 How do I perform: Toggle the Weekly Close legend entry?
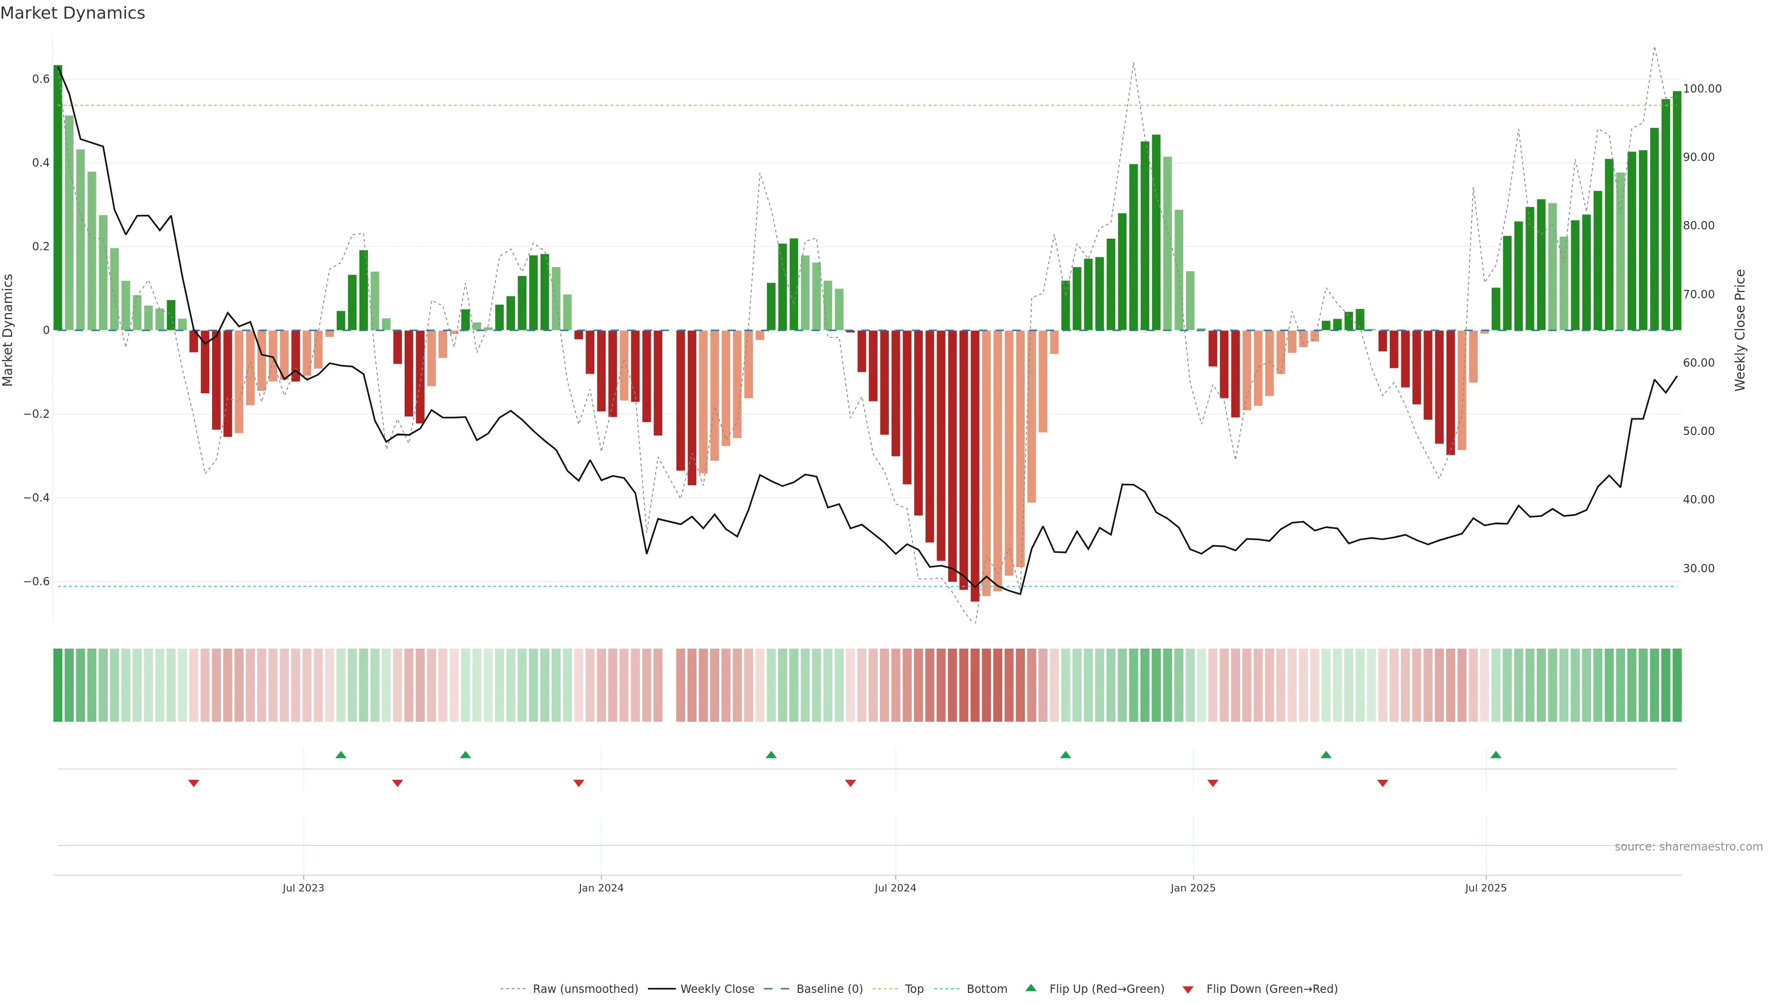tap(717, 989)
